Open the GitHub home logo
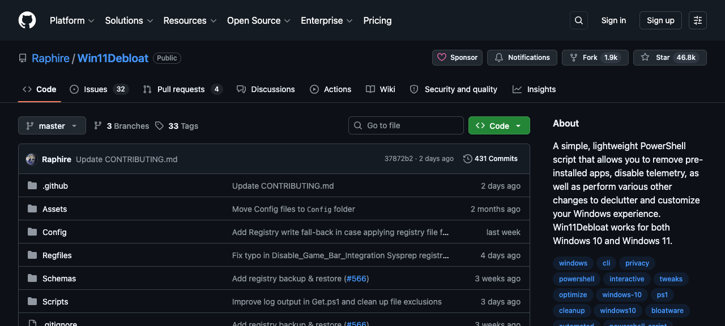The height and width of the screenshot is (326, 725). [27, 20]
